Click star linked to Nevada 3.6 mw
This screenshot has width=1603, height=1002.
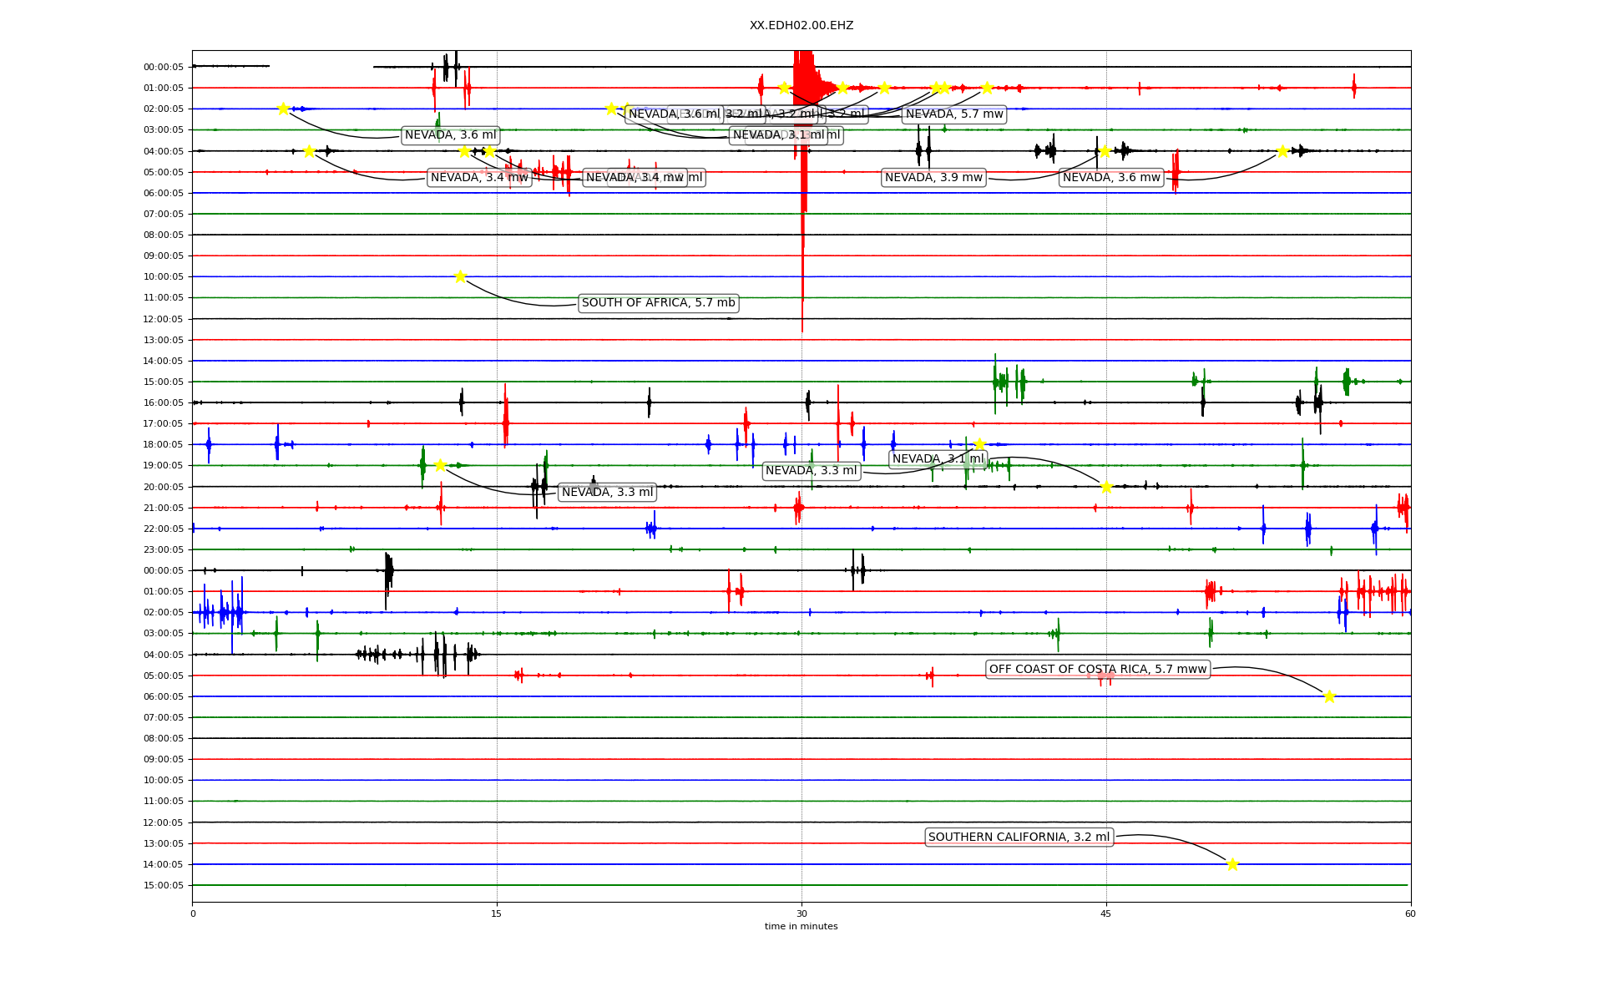point(1282,151)
